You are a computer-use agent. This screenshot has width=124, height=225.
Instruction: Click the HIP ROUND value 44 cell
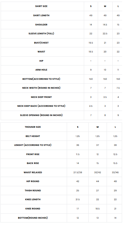point(97,181)
